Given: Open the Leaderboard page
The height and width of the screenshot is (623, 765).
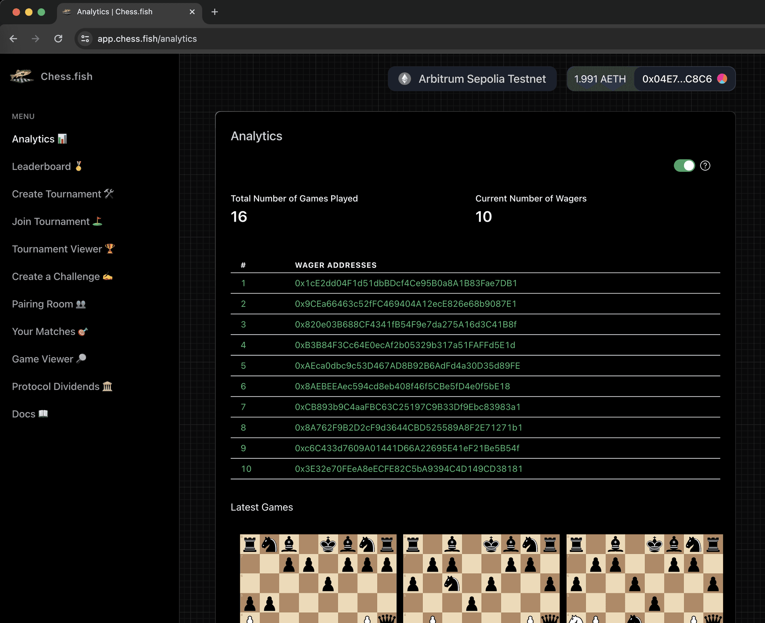Looking at the screenshot, I should 47,166.
